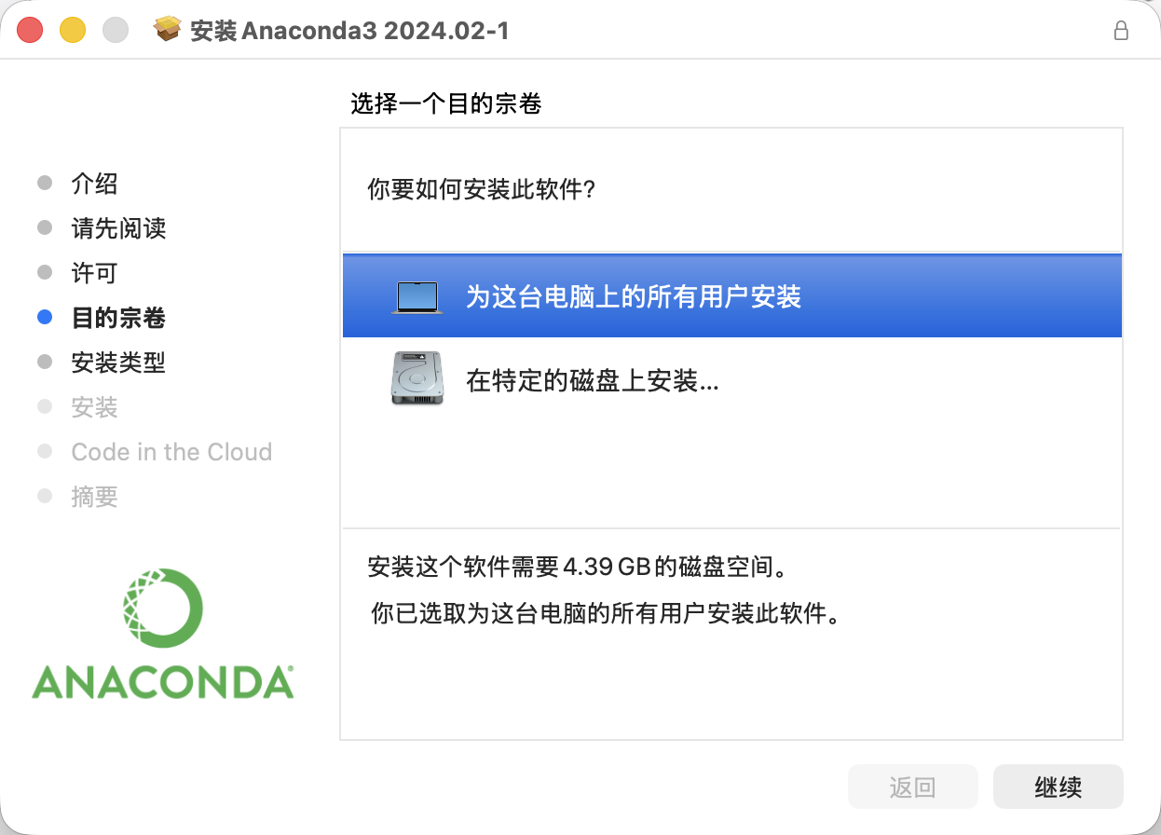This screenshot has height=835, width=1161.
Task: Click the hard disk drive icon
Action: (417, 378)
